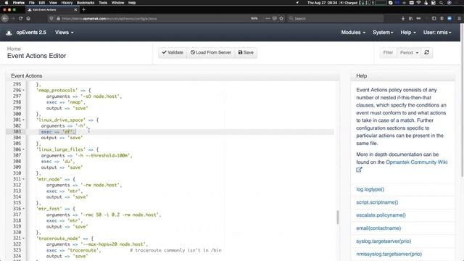464x261 pixels.
Task: Collapse the mtr_node fold on line 311
Action: click(x=24, y=179)
